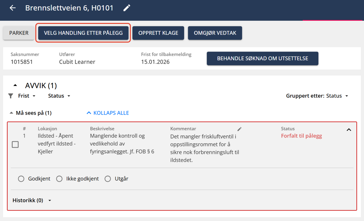This screenshot has height=221, width=364.
Task: Edit the Kommentar with pencil icon
Action: coord(239,129)
